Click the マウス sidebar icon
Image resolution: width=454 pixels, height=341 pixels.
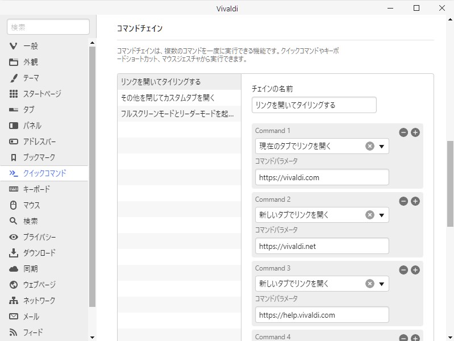click(13, 205)
